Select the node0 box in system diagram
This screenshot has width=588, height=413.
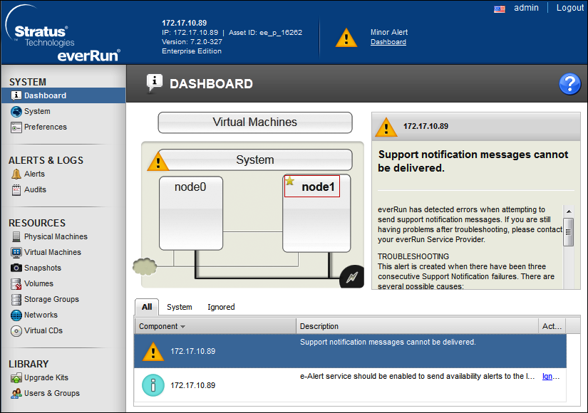tap(190, 212)
